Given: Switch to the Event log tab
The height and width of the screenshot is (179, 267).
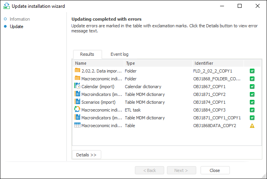Looking at the screenshot, I should (x=119, y=54).
